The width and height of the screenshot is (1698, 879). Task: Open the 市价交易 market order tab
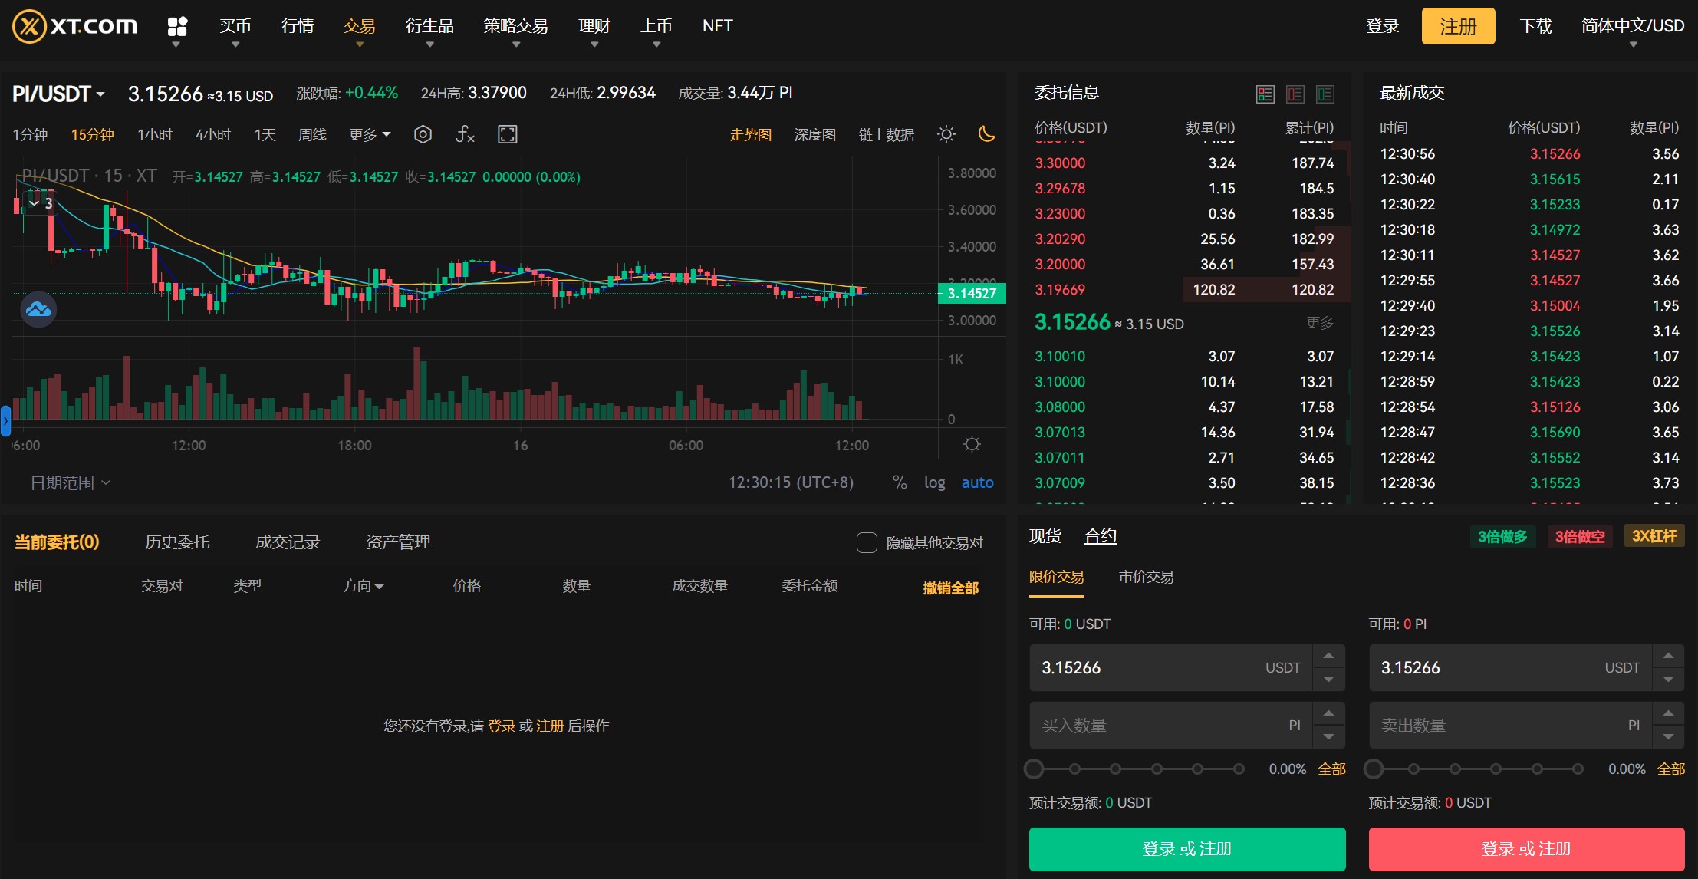[x=1146, y=577]
